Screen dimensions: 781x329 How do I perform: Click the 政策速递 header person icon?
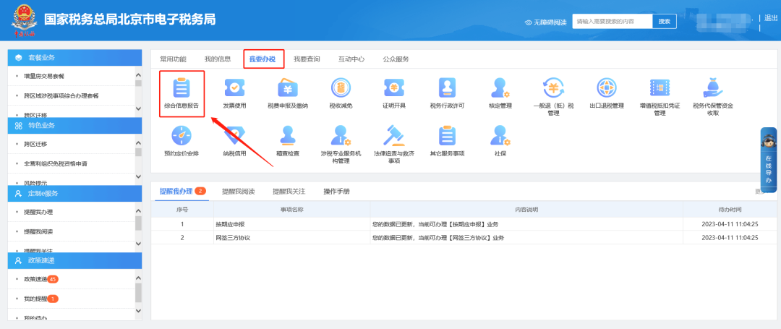(x=19, y=260)
